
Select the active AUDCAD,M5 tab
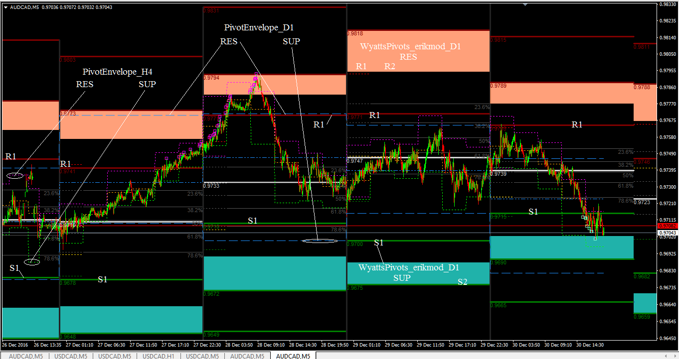pos(293,356)
